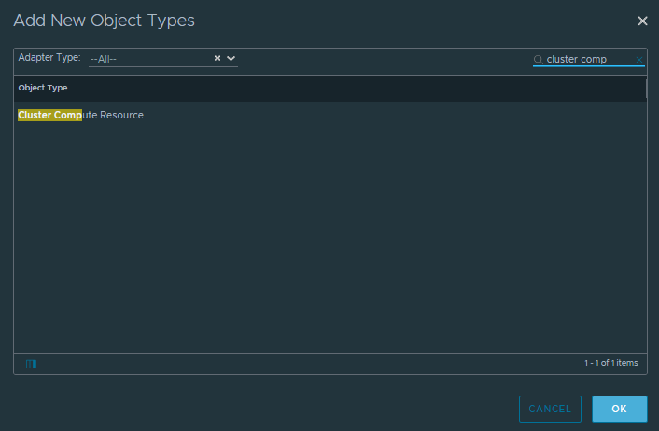Sort by the Object Type column header

click(x=43, y=88)
